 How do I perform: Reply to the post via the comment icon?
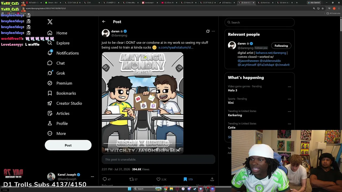(105, 179)
